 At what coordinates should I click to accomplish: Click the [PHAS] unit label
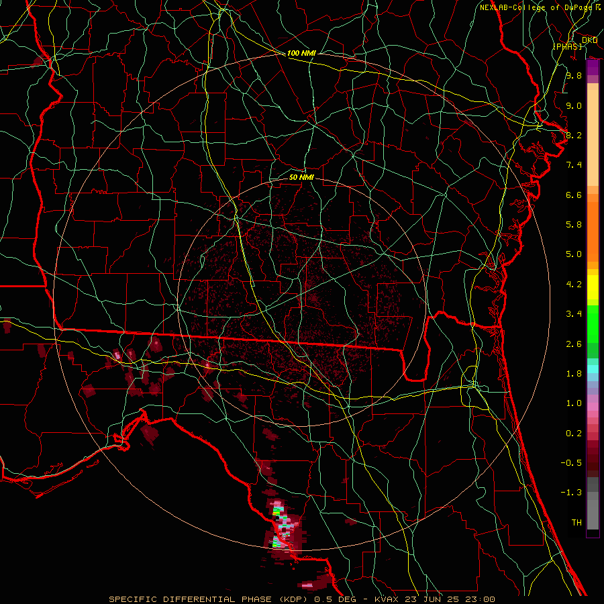click(x=568, y=46)
